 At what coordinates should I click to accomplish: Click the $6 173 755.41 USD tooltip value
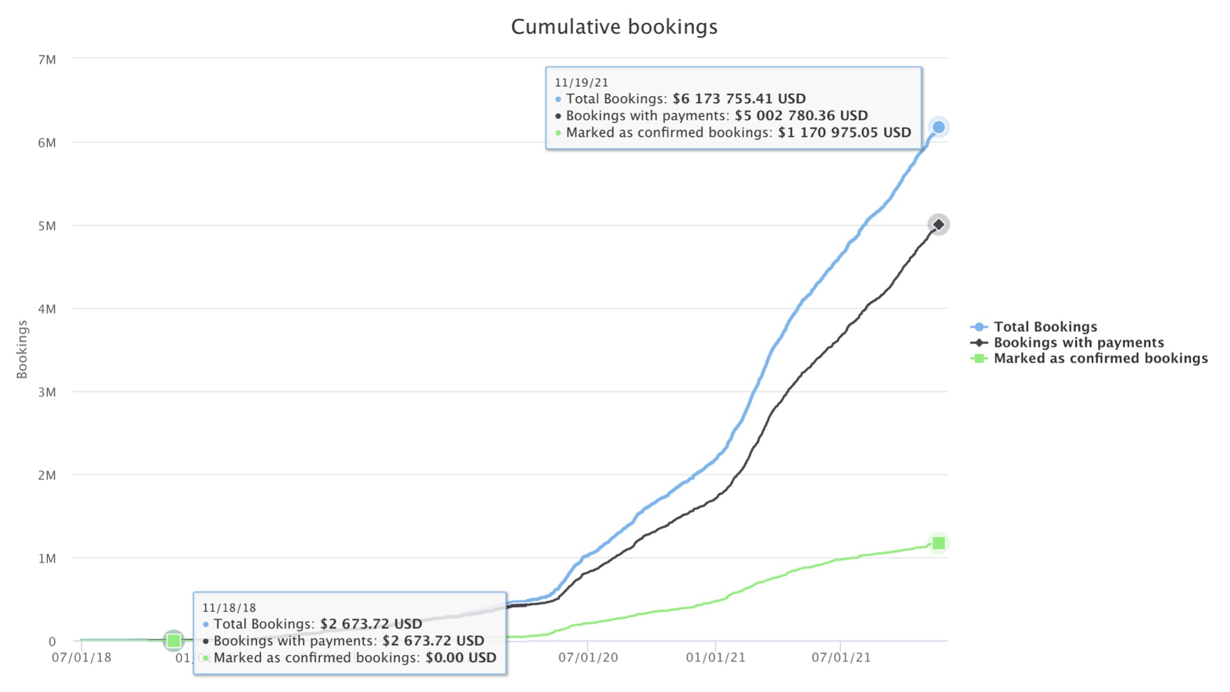click(x=739, y=99)
